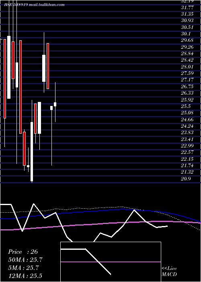Click the 28.84 price axis label
This screenshot has height=282, width=201.
point(188,54)
